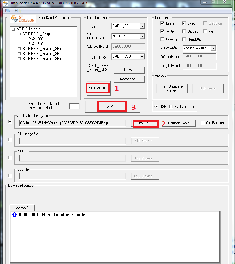
Task: Enable the TFS file checkbox
Action: coord(10,158)
